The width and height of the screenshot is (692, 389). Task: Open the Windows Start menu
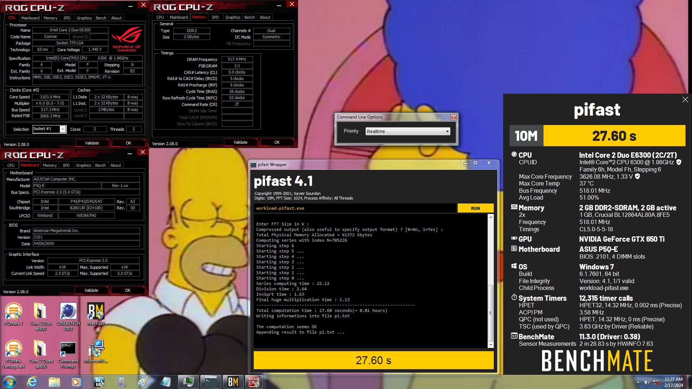(9, 382)
